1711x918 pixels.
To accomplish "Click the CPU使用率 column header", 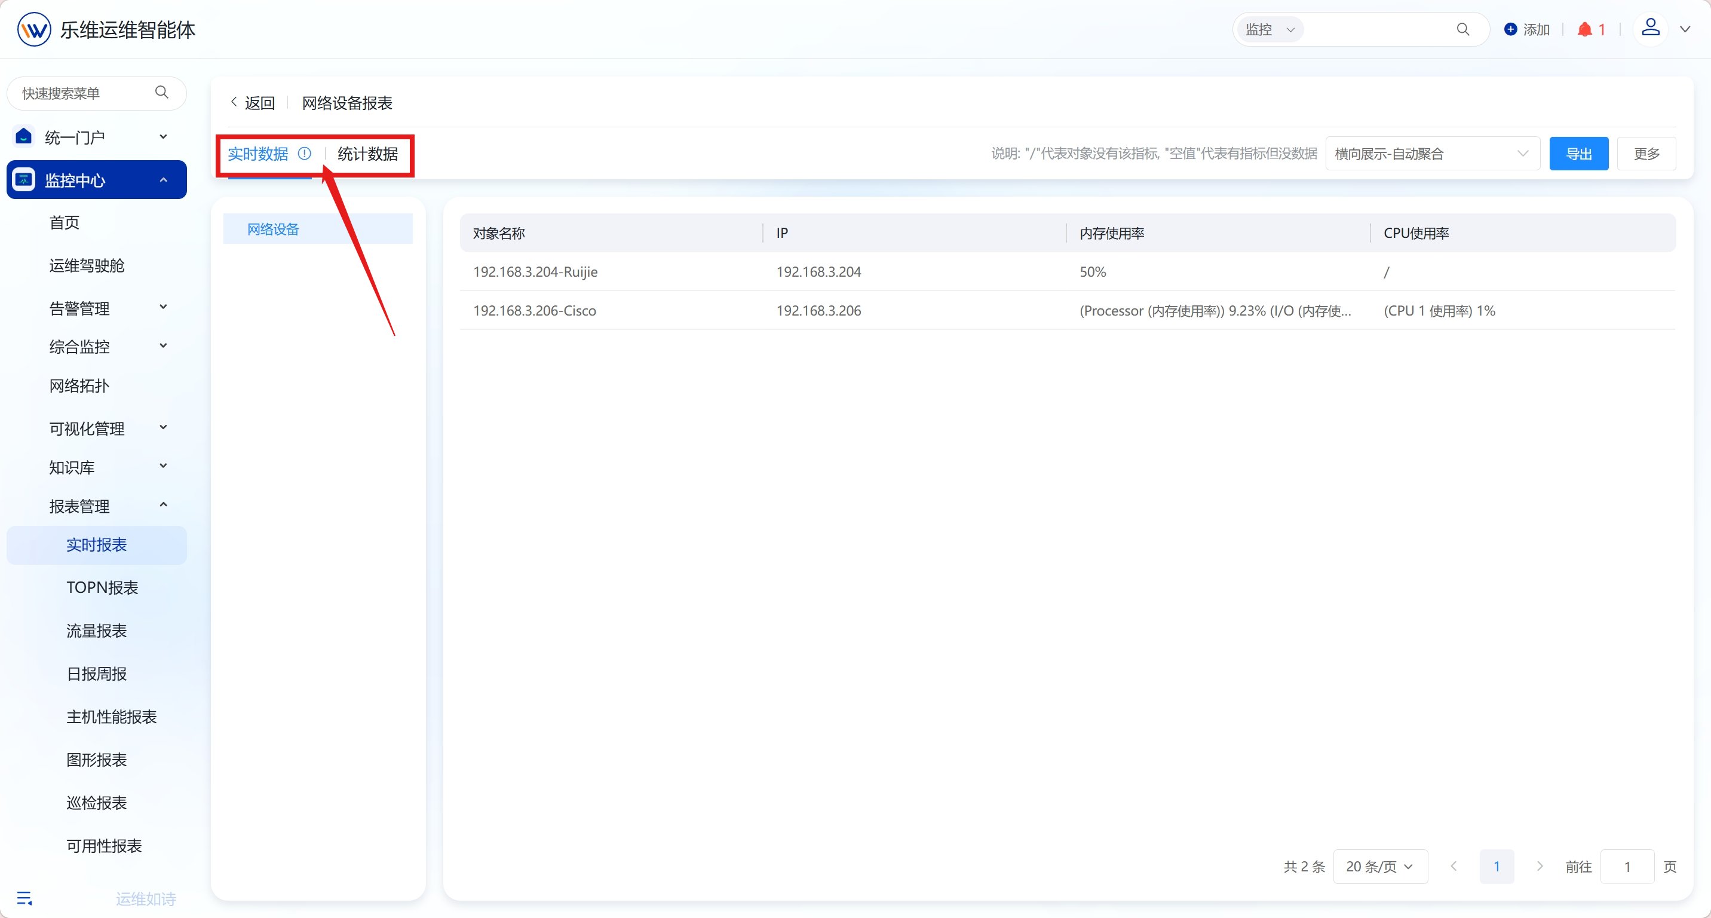I will 1416,233.
